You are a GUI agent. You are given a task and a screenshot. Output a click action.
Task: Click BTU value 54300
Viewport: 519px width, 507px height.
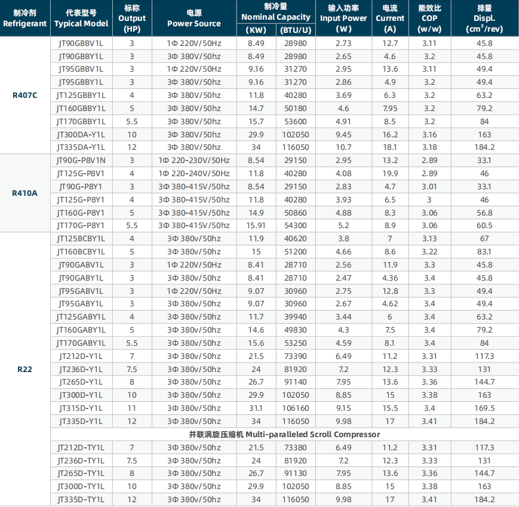(x=296, y=226)
